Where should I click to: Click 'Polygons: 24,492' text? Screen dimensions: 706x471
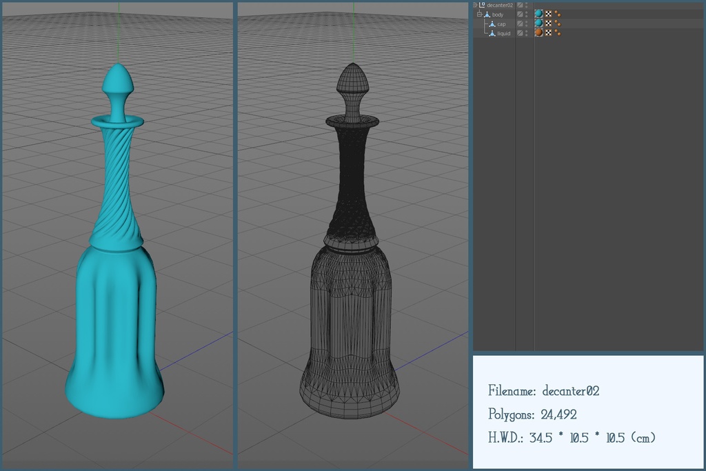(532, 414)
